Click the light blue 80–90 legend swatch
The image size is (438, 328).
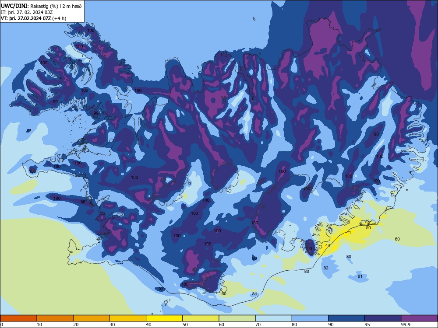[x=310, y=318]
